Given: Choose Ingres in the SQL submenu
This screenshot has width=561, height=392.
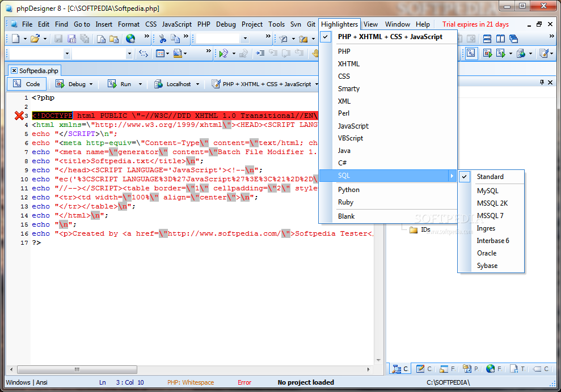Looking at the screenshot, I should (x=491, y=228).
